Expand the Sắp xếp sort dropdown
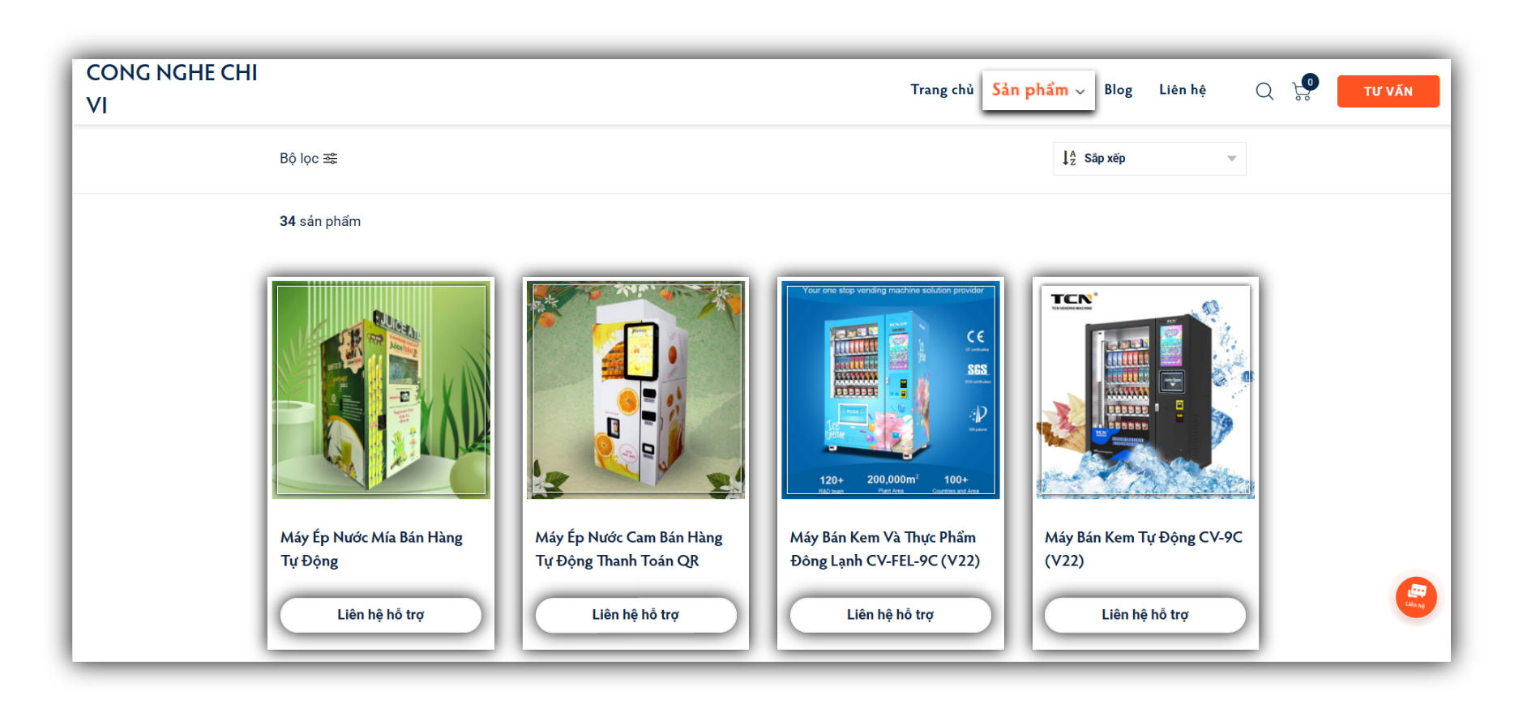This screenshot has width=1523, height=721. pyautogui.click(x=1149, y=159)
